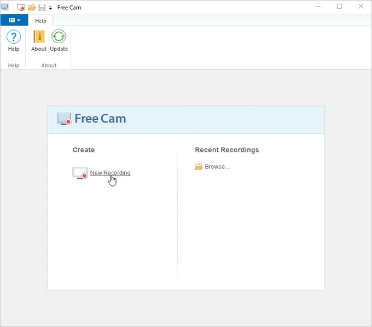Click the Help question mark icon
This screenshot has height=327, width=372.
(14, 37)
